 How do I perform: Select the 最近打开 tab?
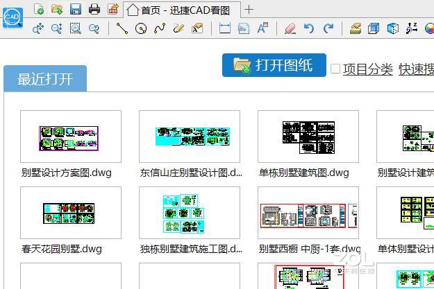pyautogui.click(x=45, y=79)
